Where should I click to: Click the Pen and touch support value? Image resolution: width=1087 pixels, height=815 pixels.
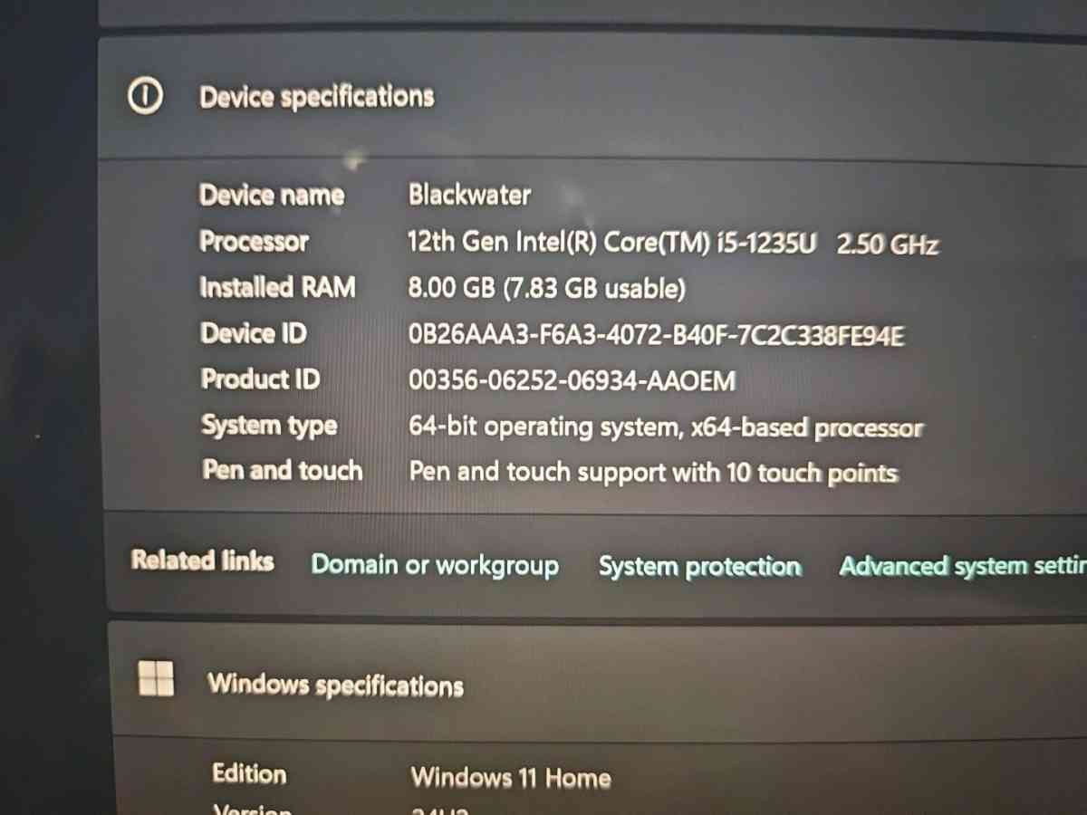(x=653, y=473)
